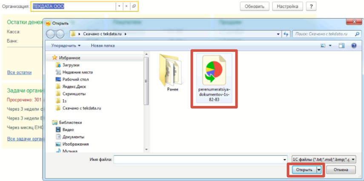The width and height of the screenshot is (364, 181).
Task: Toggle the preview pane icon
Action: tap(341, 46)
